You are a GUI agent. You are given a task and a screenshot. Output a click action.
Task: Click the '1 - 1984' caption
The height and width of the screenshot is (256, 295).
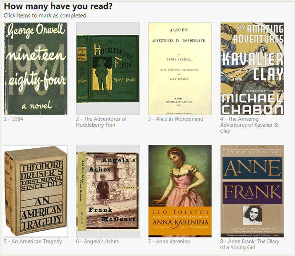(x=13, y=119)
